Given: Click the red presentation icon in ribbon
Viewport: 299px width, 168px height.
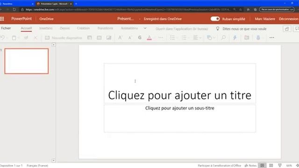Looking at the screenshot, I should pyautogui.click(x=247, y=38).
